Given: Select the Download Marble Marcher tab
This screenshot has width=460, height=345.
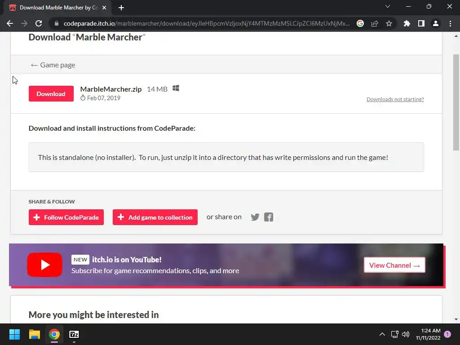Looking at the screenshot, I should 58,8.
